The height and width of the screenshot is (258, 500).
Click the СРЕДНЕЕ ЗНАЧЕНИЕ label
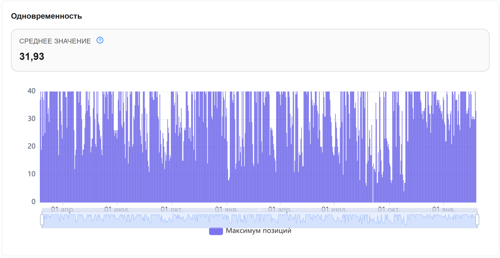(55, 41)
